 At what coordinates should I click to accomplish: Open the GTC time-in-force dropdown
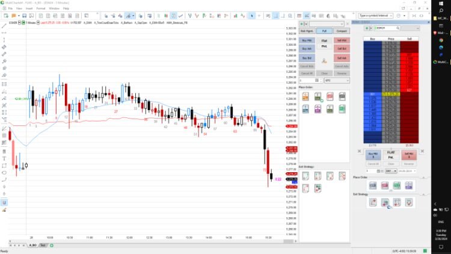coord(337,81)
